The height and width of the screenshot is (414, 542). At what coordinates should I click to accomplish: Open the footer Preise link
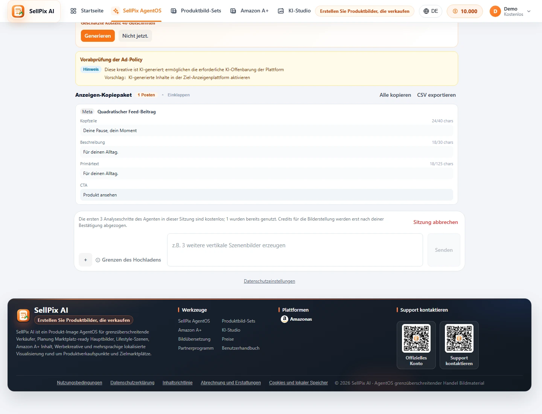(228, 339)
